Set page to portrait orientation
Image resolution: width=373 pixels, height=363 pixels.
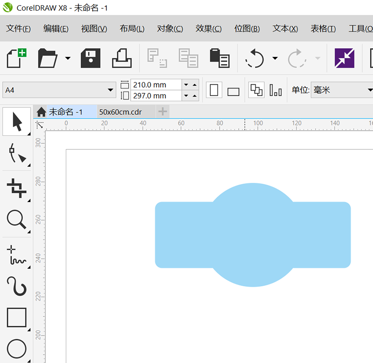214,90
